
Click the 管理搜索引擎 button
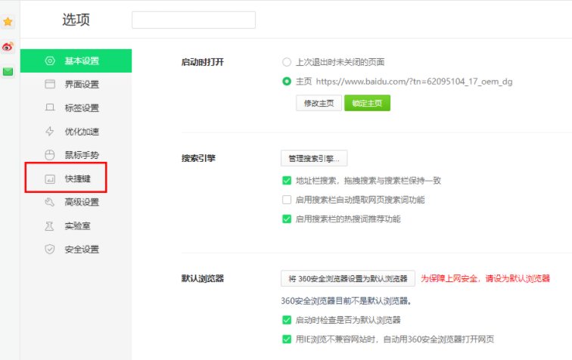(x=314, y=158)
